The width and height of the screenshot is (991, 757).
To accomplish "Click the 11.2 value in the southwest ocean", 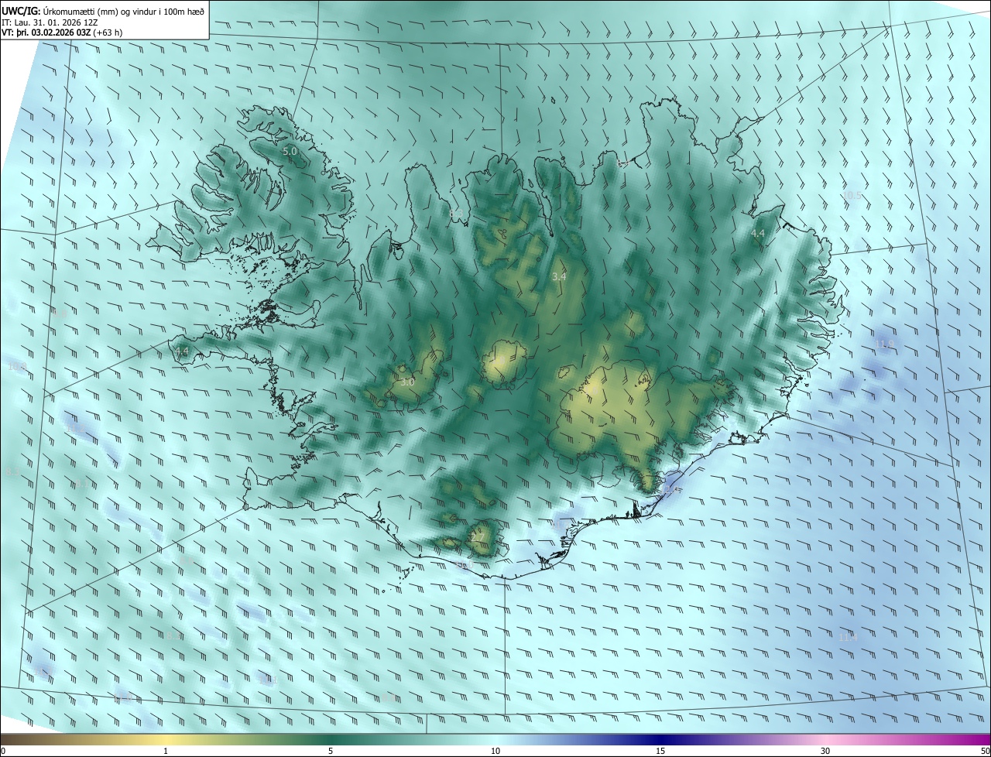I will (76, 428).
